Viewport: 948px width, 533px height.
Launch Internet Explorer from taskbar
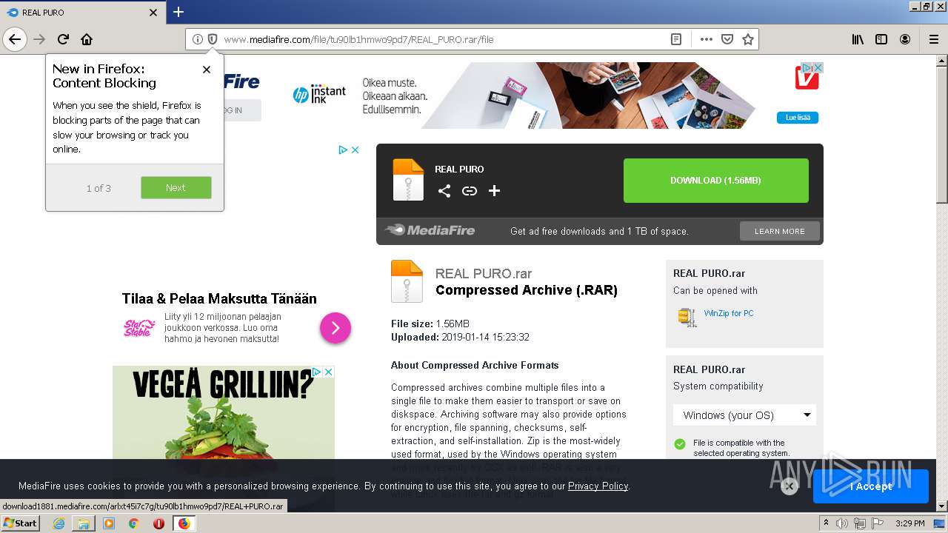click(x=59, y=523)
